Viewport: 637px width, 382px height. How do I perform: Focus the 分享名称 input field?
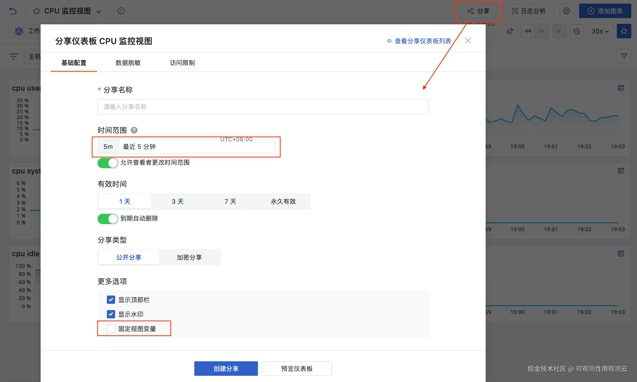coord(263,107)
